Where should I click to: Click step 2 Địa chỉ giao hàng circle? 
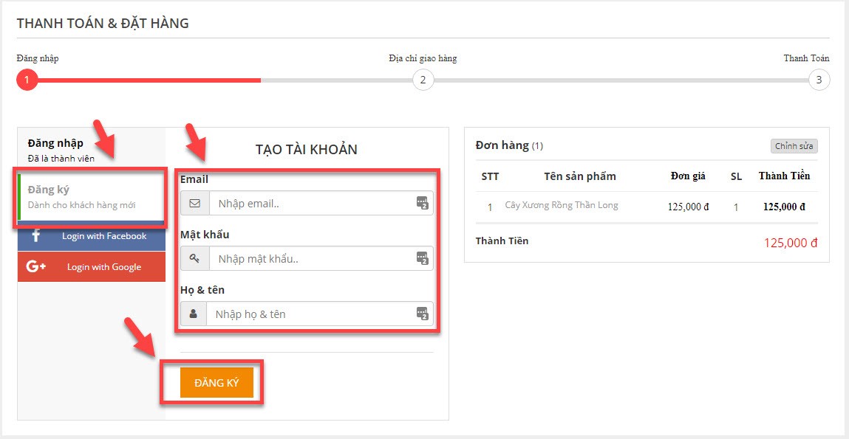(x=423, y=80)
